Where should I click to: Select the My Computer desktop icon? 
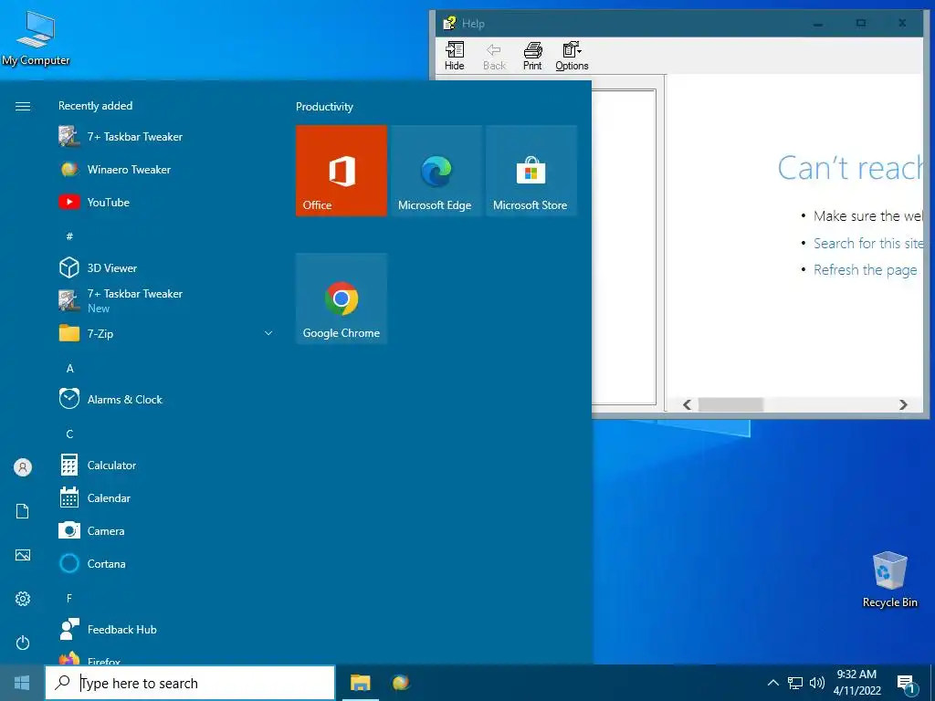pos(36,38)
